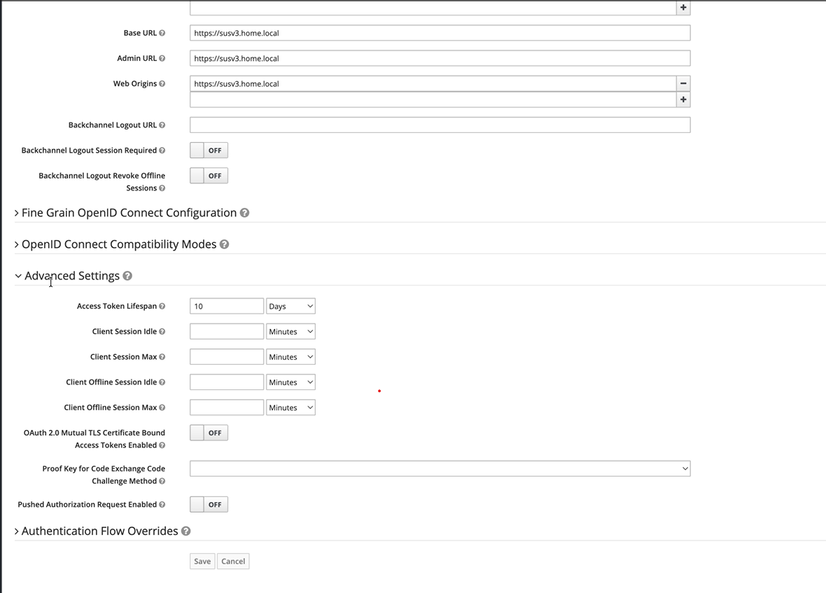This screenshot has width=826, height=593.
Task: Turn on Pushed Authorization Request Enabled
Action: pos(209,505)
